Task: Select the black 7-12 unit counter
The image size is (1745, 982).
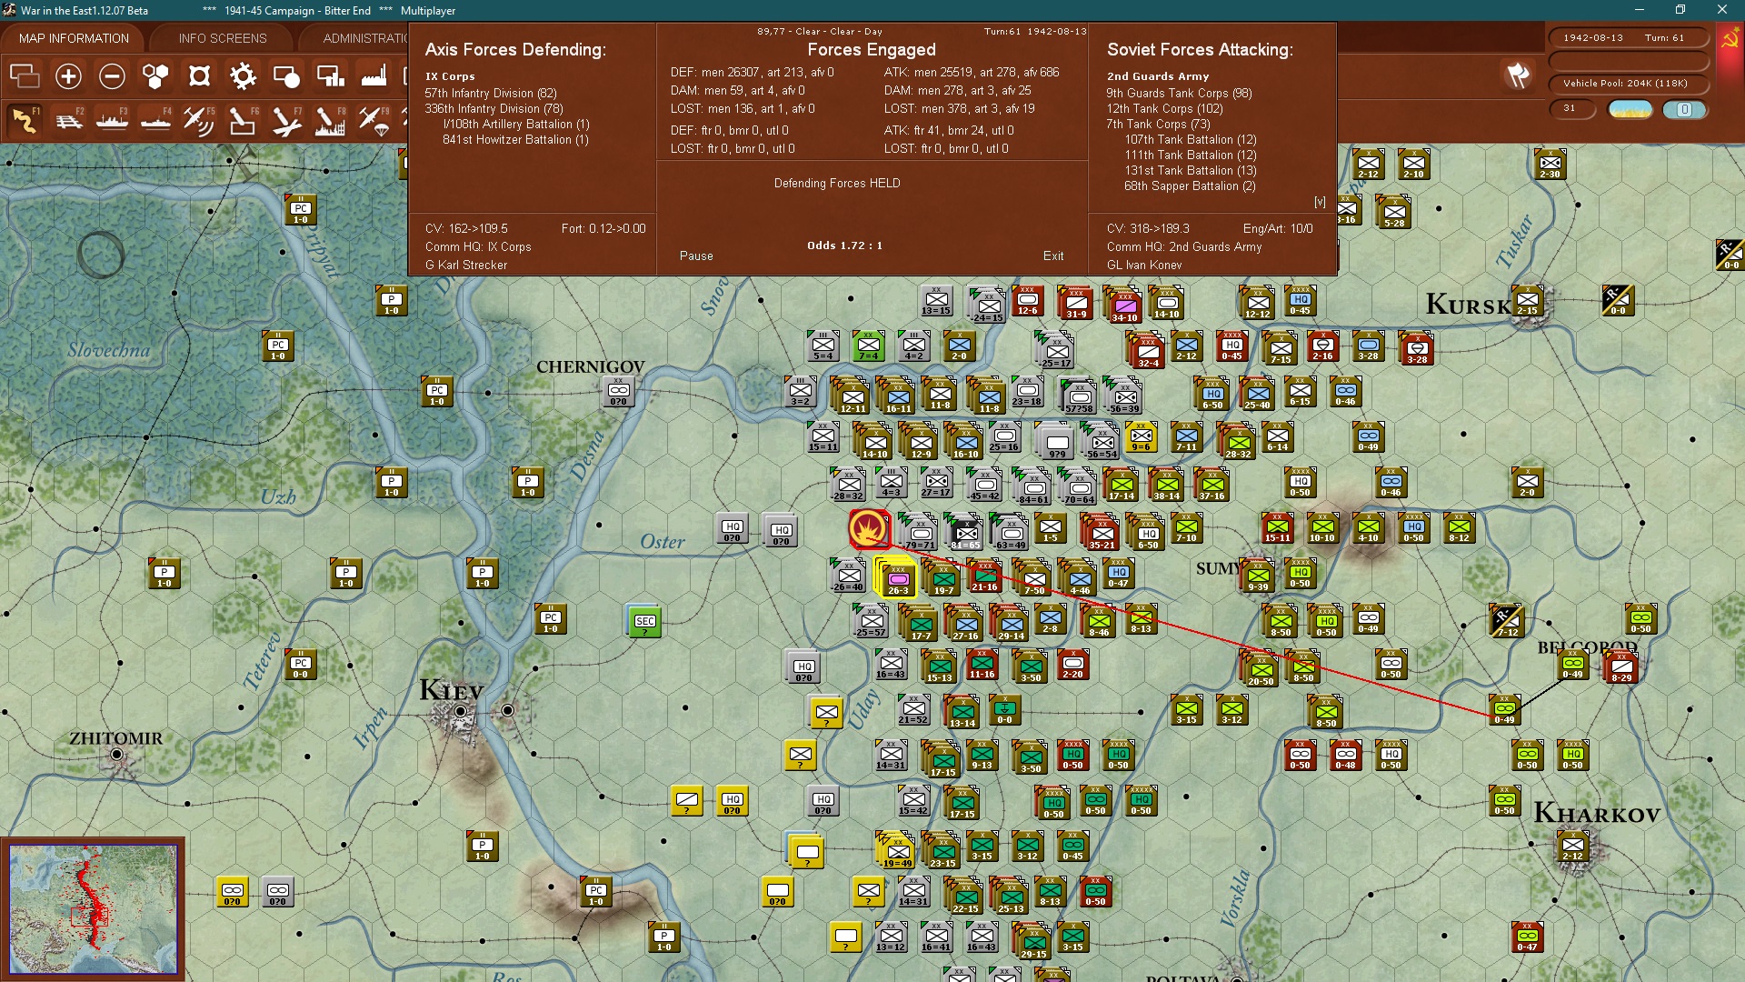Action: [x=1506, y=620]
